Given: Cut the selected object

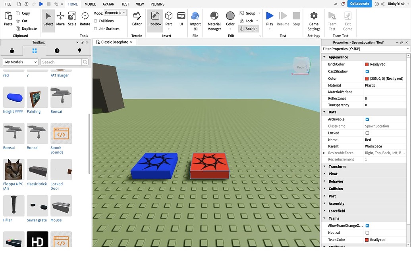Looking at the screenshot, I should tap(22, 21).
